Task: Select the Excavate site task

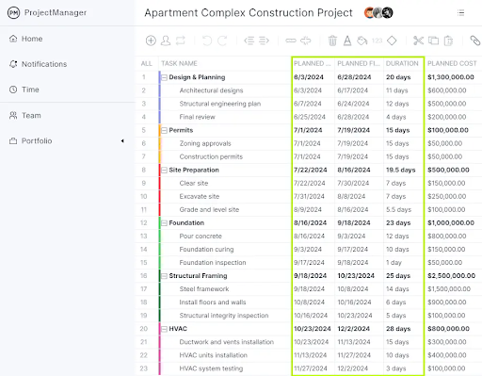Action: click(x=200, y=196)
